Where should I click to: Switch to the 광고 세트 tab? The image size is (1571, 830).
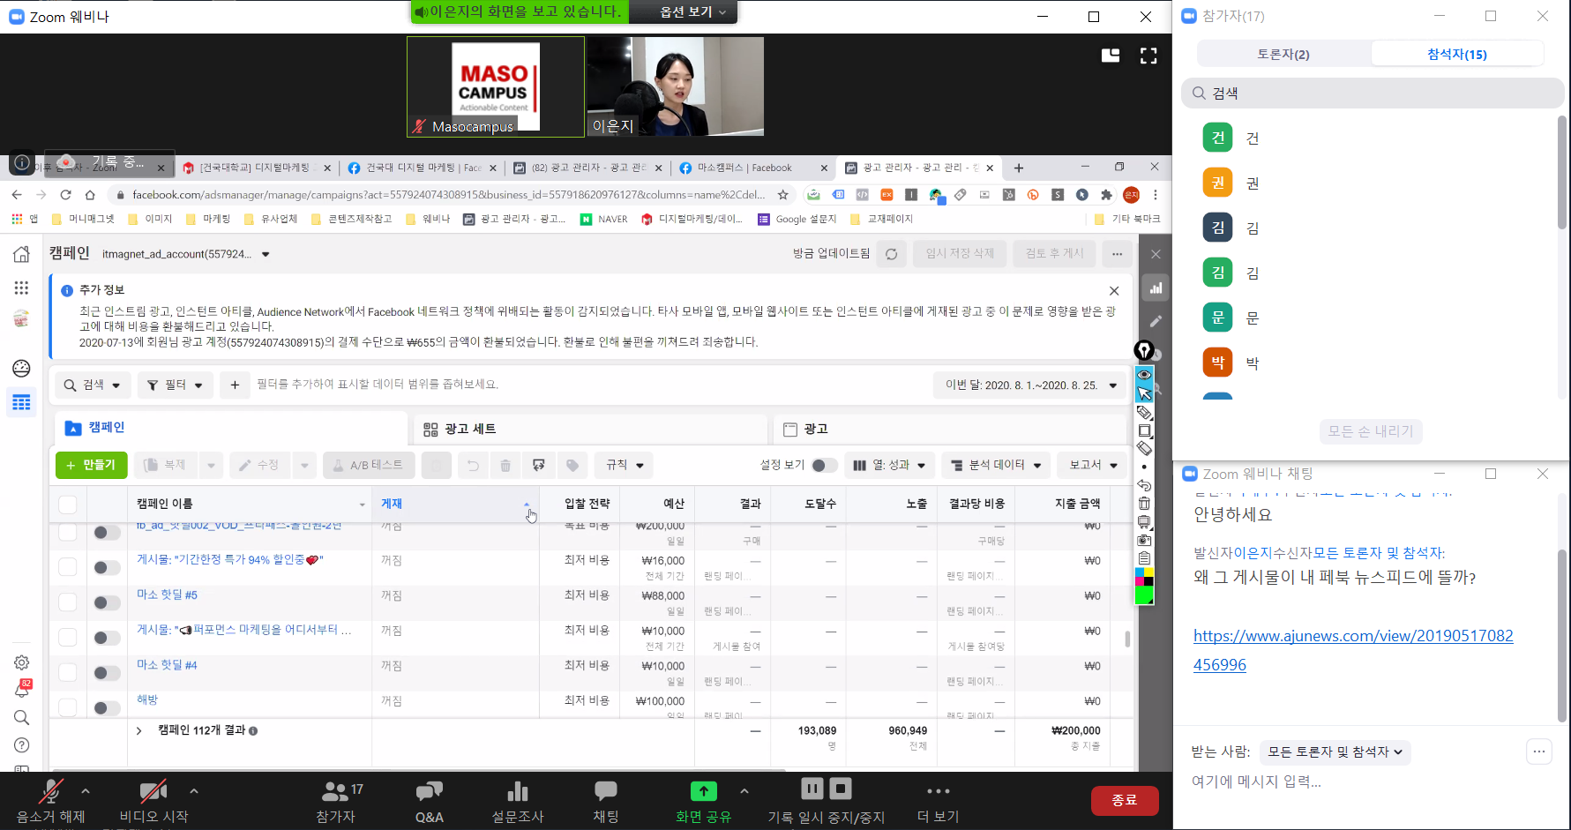tap(470, 430)
